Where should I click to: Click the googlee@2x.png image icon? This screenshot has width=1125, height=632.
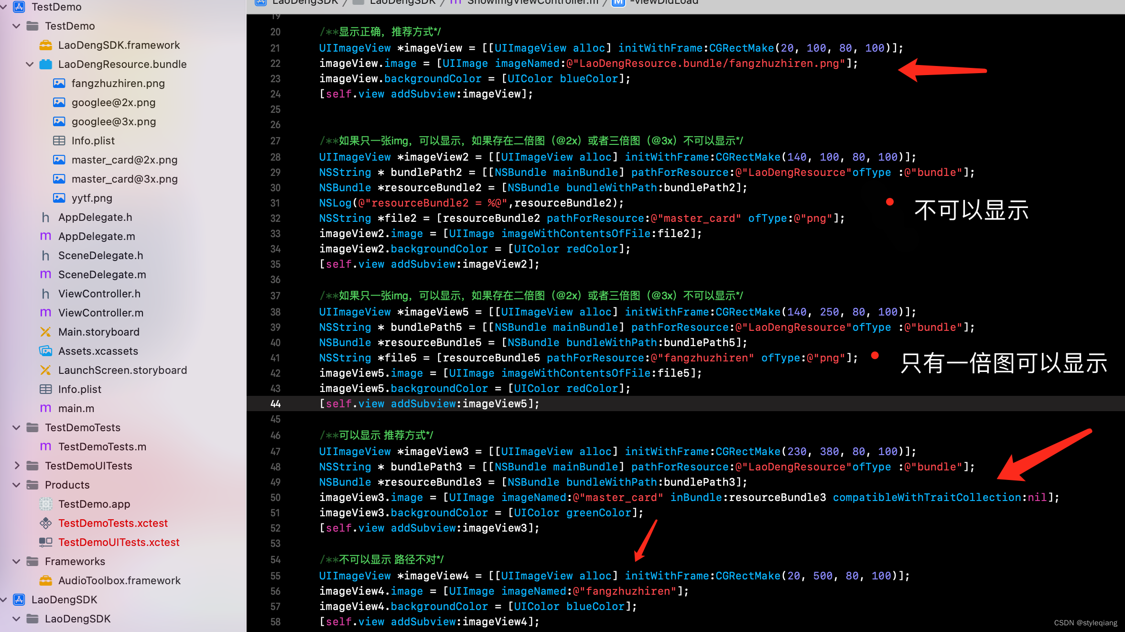pyautogui.click(x=59, y=103)
